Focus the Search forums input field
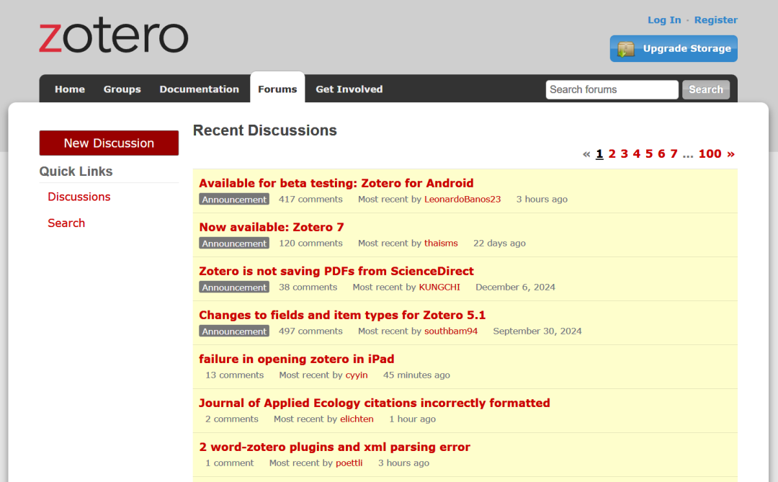The image size is (778, 482). click(x=611, y=89)
